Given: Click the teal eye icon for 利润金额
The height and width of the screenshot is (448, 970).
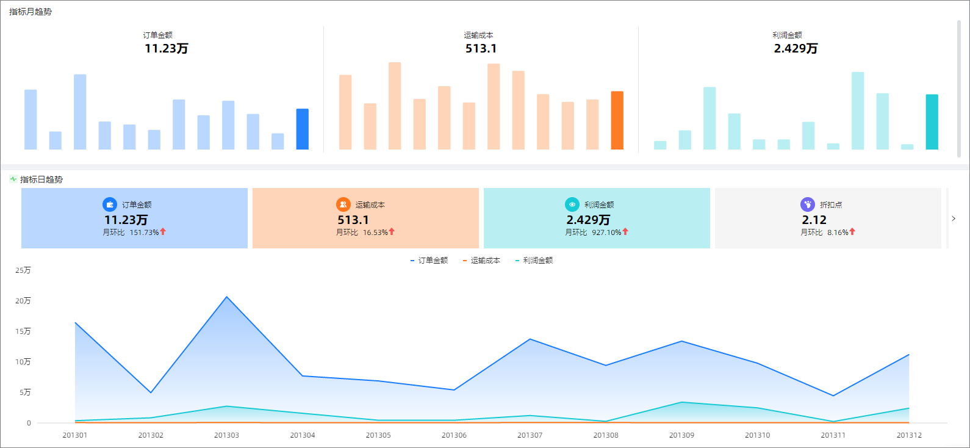Looking at the screenshot, I should (x=572, y=204).
